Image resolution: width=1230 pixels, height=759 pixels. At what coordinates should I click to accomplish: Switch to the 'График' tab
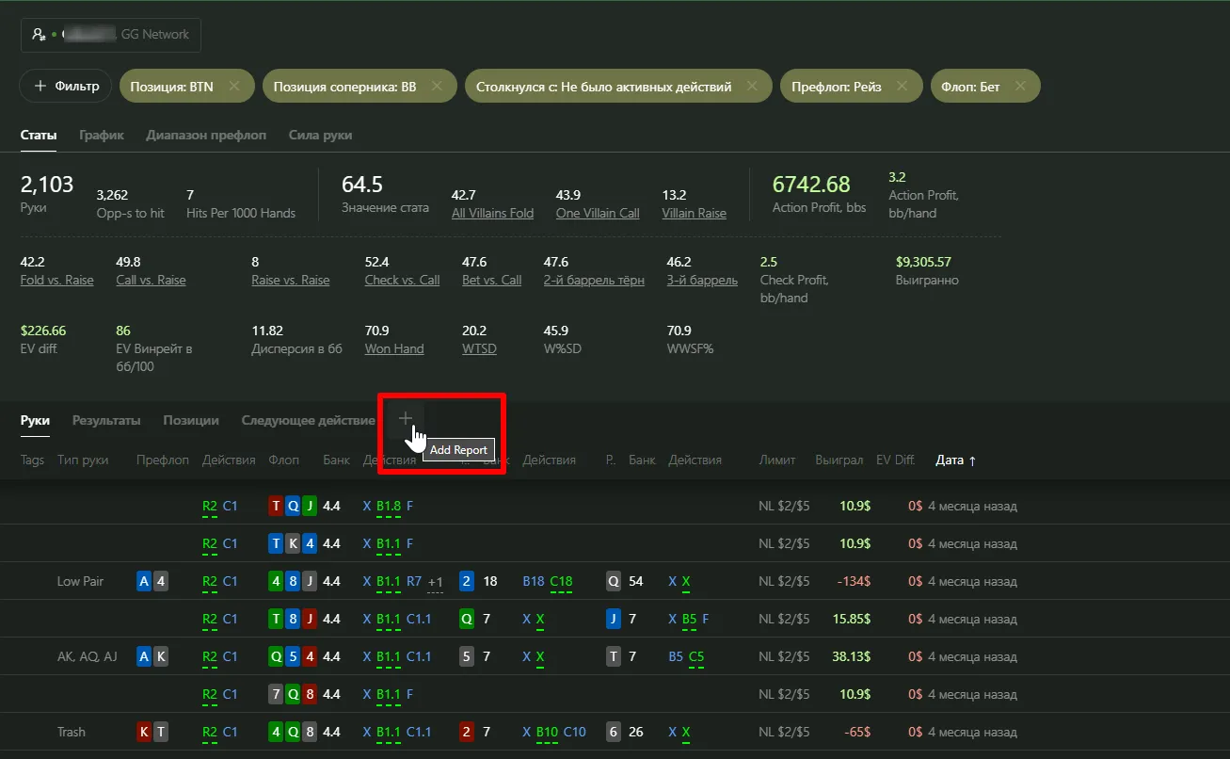tap(102, 136)
